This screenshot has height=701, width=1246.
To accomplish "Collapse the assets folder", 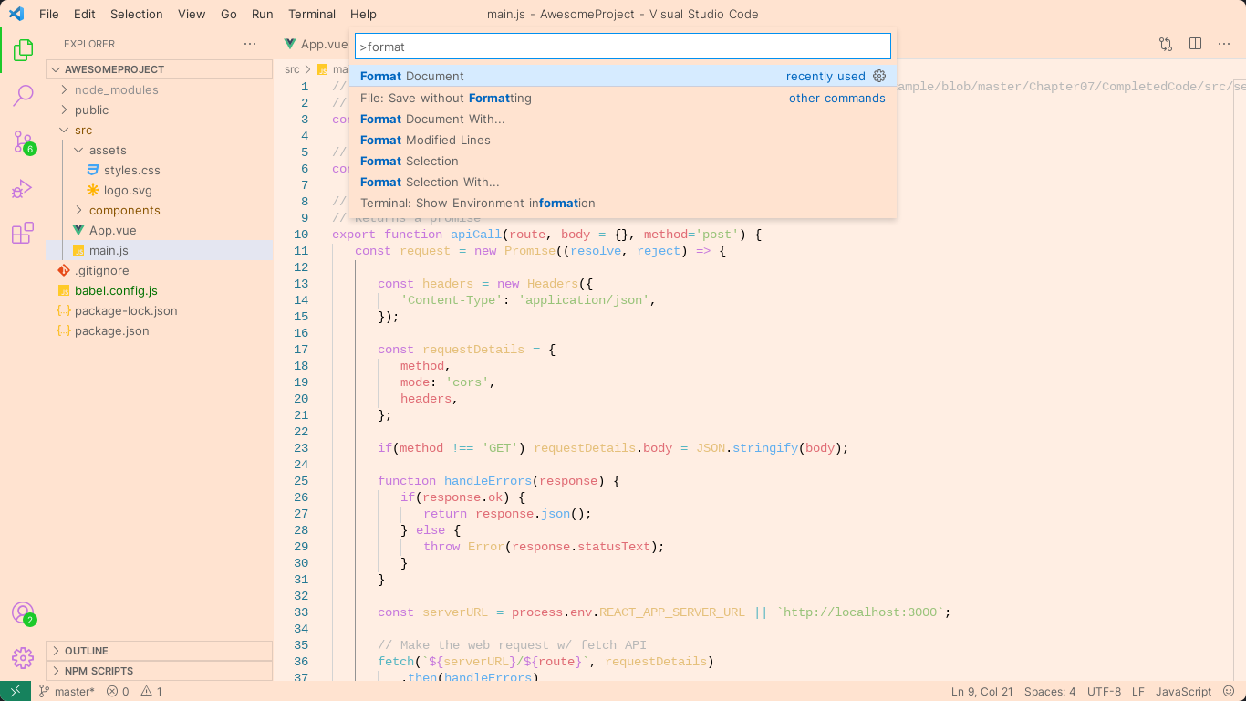I will click(108, 150).
